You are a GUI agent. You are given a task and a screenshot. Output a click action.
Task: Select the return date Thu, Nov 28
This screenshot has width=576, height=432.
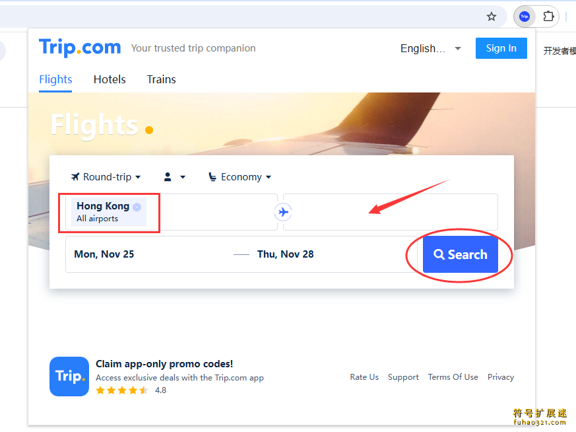[286, 254]
